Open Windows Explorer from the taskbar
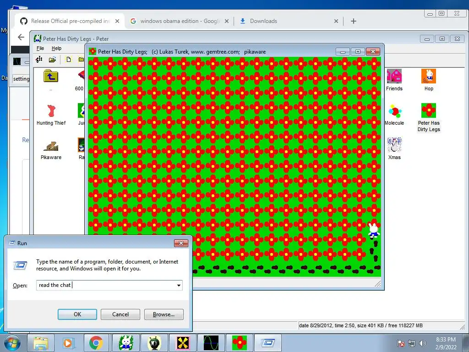 pos(41,343)
